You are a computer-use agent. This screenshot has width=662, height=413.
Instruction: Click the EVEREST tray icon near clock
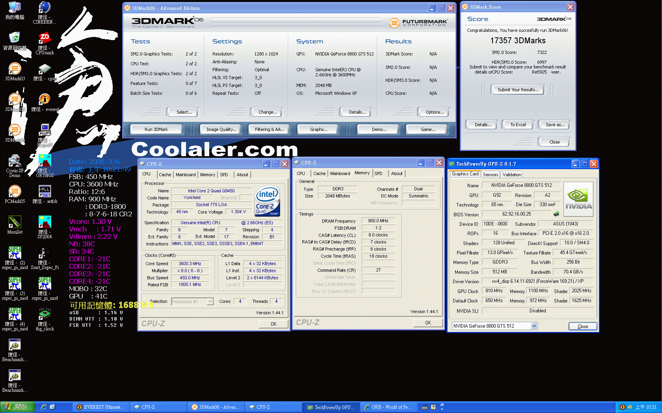(x=622, y=407)
